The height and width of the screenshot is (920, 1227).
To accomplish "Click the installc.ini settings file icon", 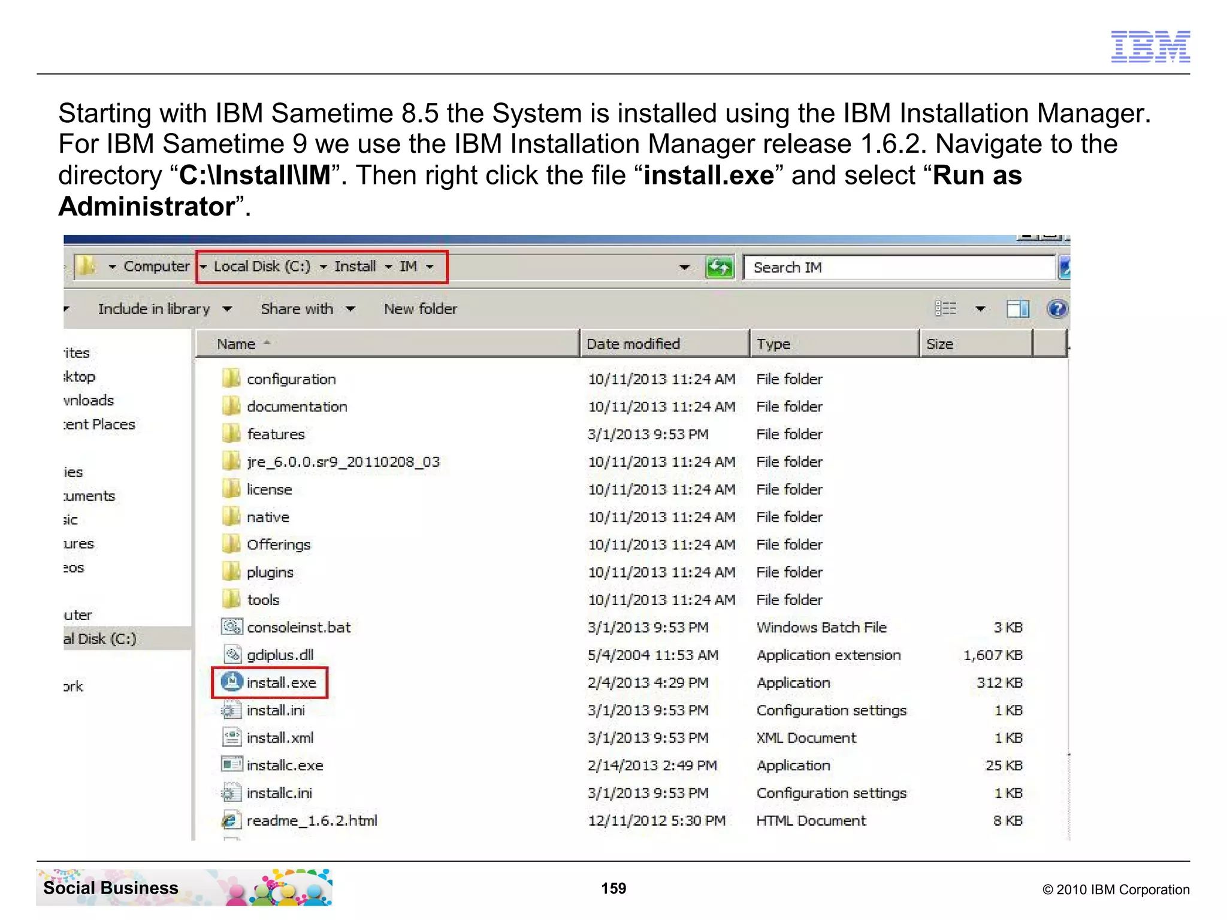I will tap(231, 792).
